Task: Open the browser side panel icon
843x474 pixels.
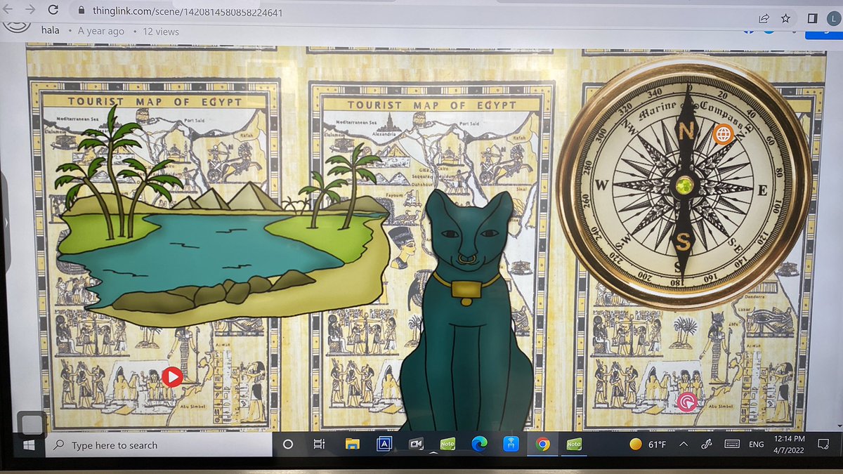Action: coord(812,19)
